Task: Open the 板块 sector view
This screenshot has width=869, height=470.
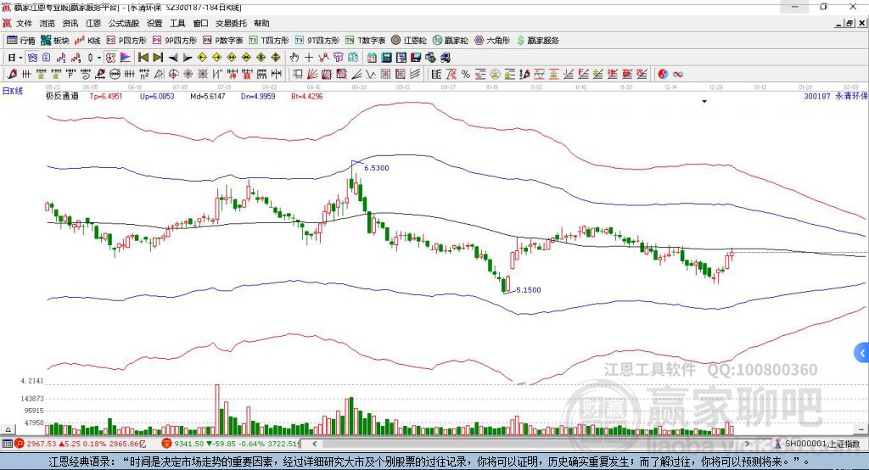Action: (55, 41)
